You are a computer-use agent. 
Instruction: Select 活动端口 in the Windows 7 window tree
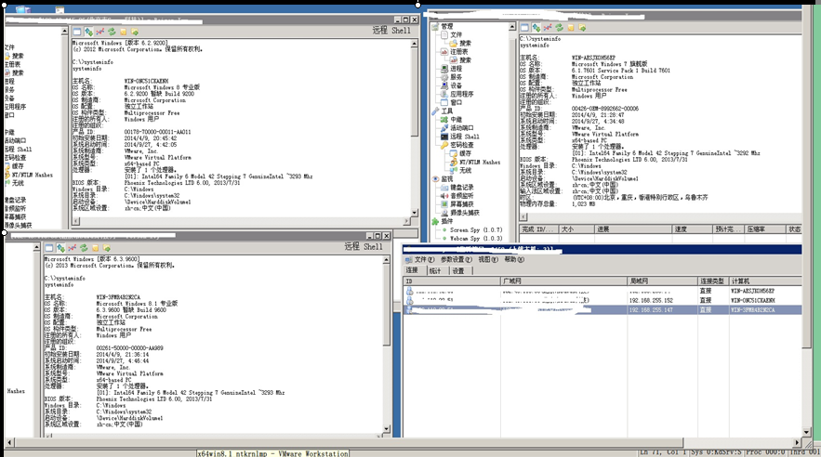462,127
